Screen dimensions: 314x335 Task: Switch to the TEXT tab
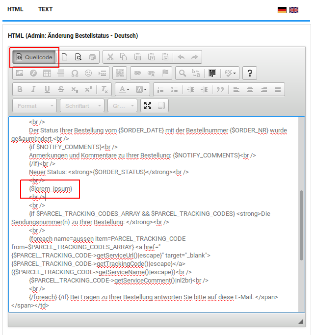pos(45,9)
